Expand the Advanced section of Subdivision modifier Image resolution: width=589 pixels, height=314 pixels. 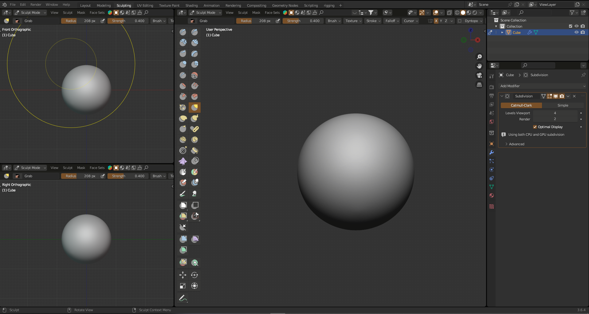[x=516, y=144]
